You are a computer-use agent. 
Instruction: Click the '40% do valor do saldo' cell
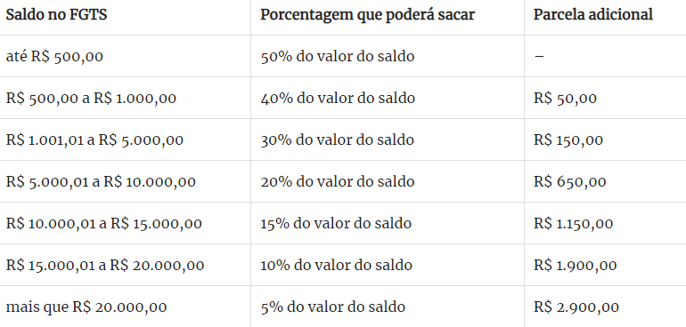click(338, 99)
